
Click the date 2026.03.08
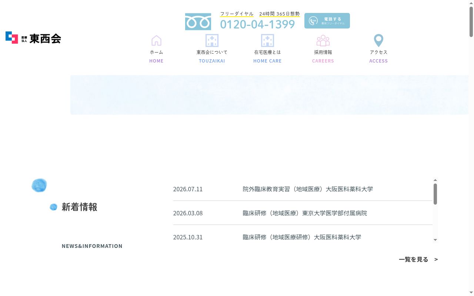click(188, 213)
